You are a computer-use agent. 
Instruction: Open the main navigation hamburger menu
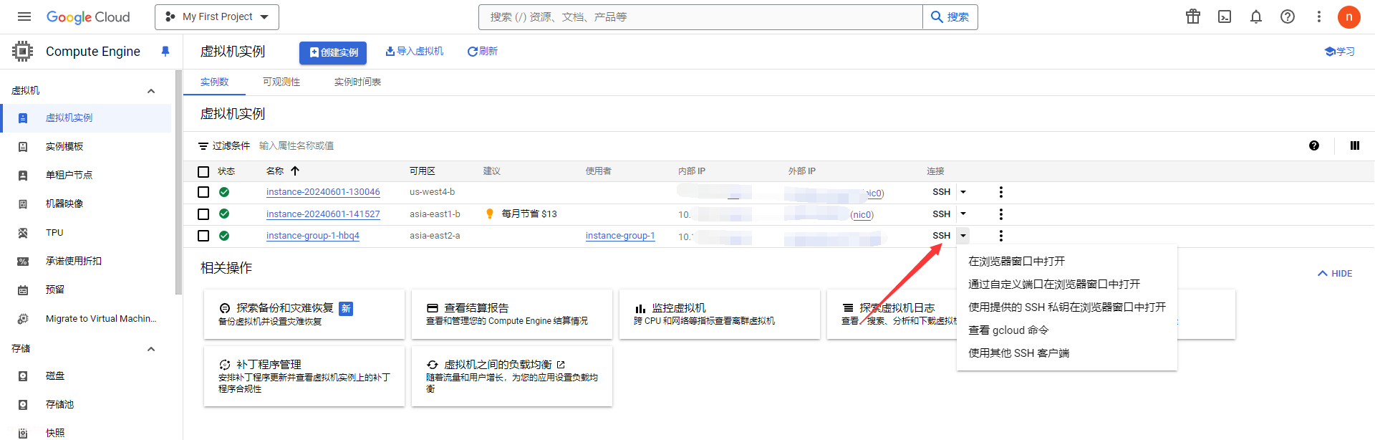click(x=24, y=16)
